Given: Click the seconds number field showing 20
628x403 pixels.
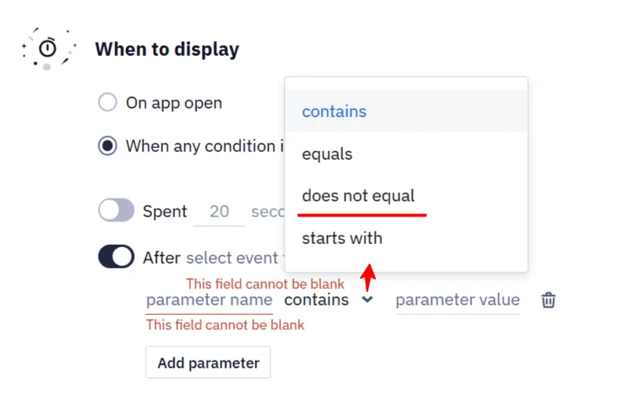Looking at the screenshot, I should click(x=219, y=212).
